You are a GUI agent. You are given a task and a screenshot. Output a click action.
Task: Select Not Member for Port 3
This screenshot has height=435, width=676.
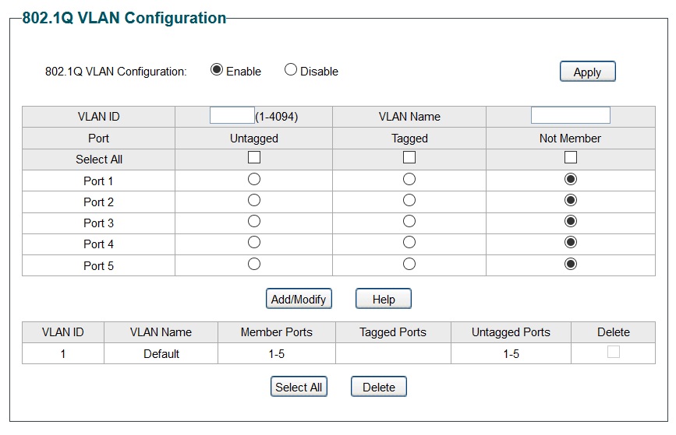coord(570,222)
